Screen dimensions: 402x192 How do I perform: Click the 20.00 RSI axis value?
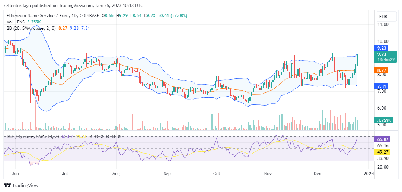pyautogui.click(x=383, y=167)
